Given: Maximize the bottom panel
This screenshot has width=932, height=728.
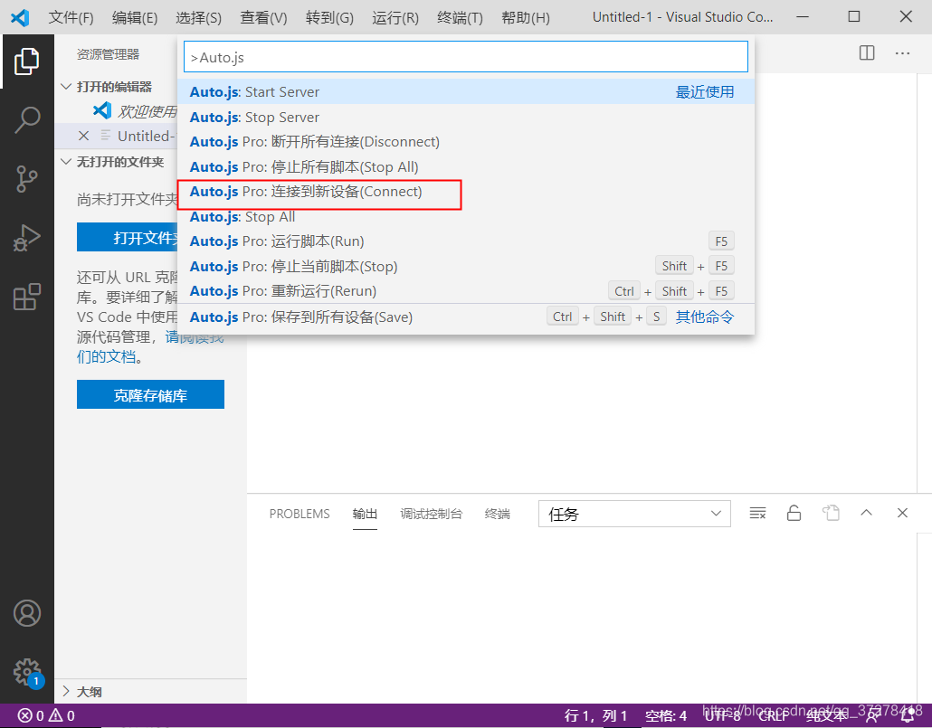Looking at the screenshot, I should (x=867, y=512).
